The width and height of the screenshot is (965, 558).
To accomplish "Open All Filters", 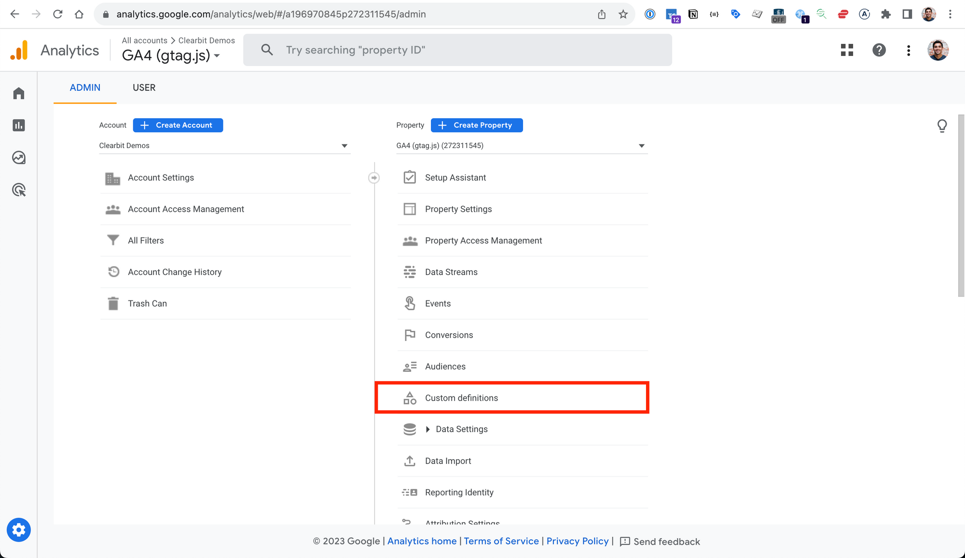I will [225, 241].
